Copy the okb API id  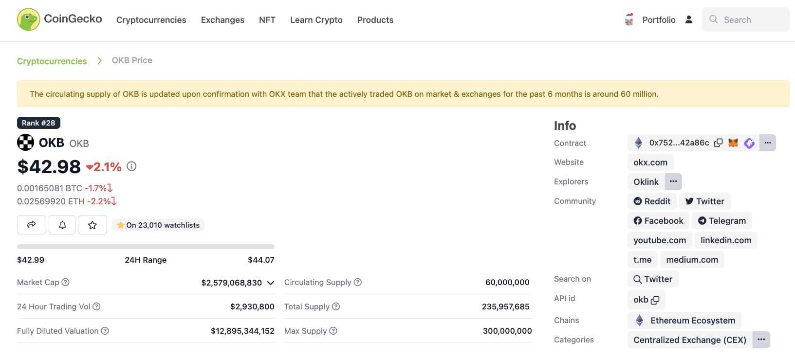pos(655,300)
